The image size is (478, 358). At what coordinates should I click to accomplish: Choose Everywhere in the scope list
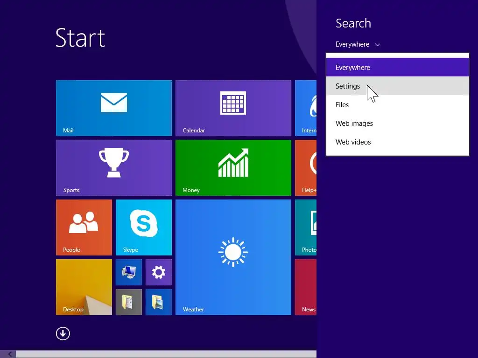[x=398, y=67]
